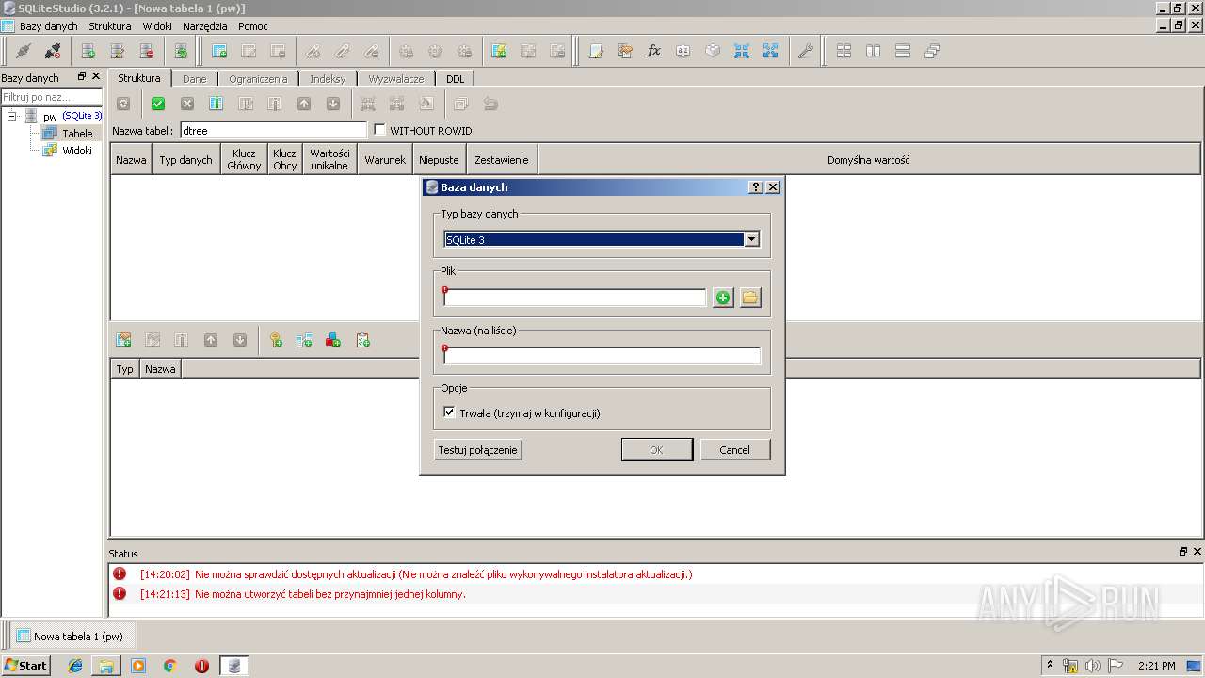1205x678 pixels.
Task: Click the tile windows horizontally icon
Action: (902, 52)
